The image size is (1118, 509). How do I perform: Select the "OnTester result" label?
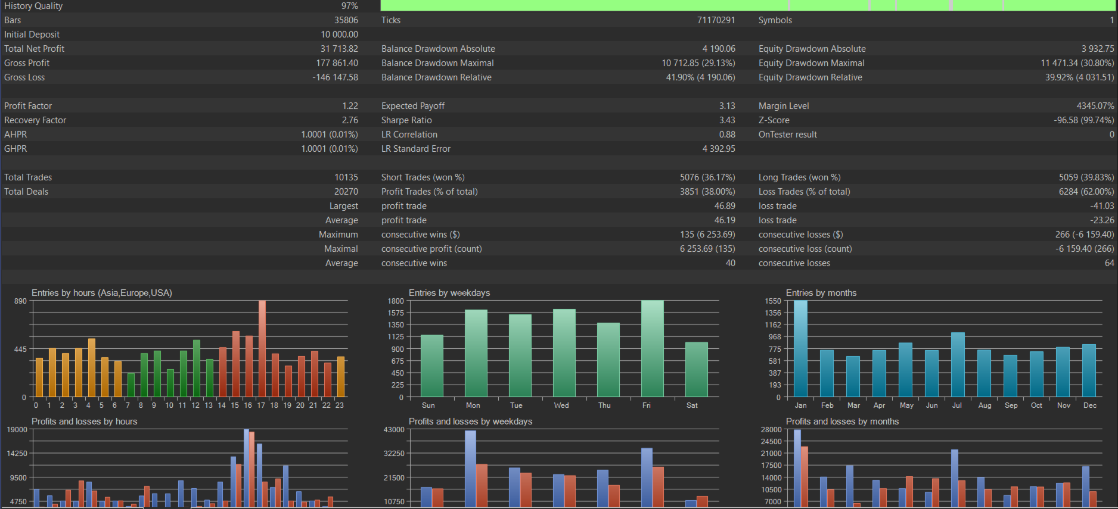tap(788, 135)
